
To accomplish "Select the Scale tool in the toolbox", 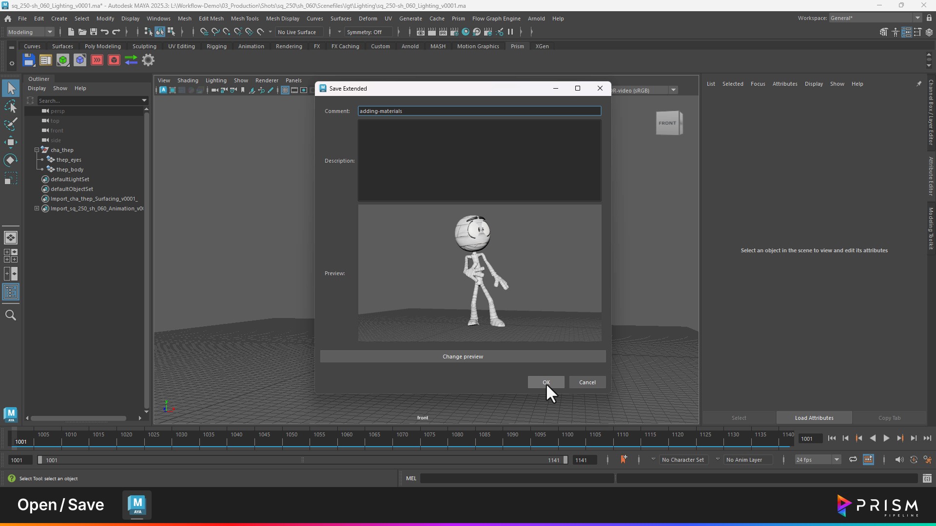I will (x=11, y=178).
